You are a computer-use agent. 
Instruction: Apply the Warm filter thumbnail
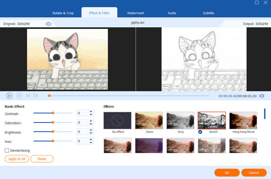point(149,121)
